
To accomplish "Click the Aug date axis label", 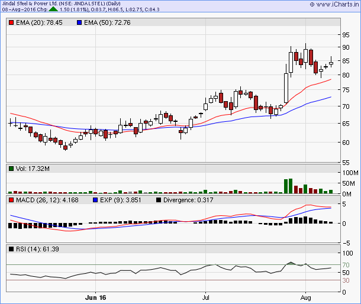I will pos(305,297).
